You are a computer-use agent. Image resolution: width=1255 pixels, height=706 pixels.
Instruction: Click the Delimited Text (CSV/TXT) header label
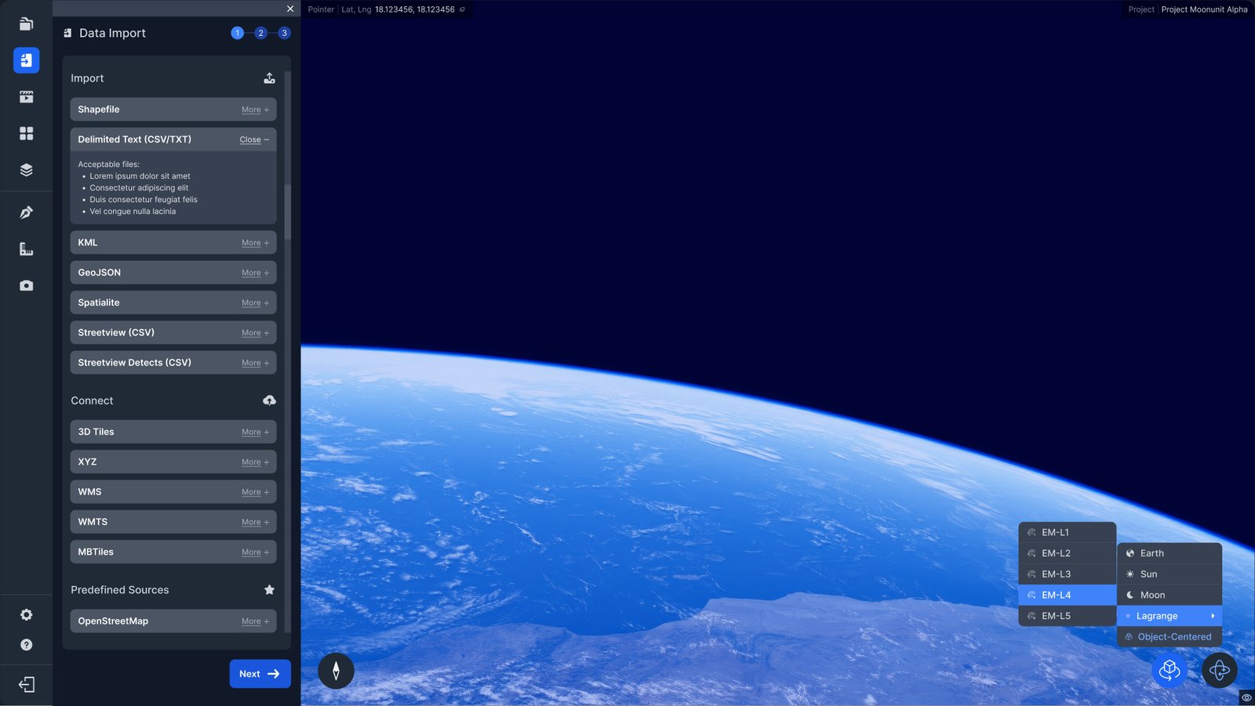click(134, 139)
